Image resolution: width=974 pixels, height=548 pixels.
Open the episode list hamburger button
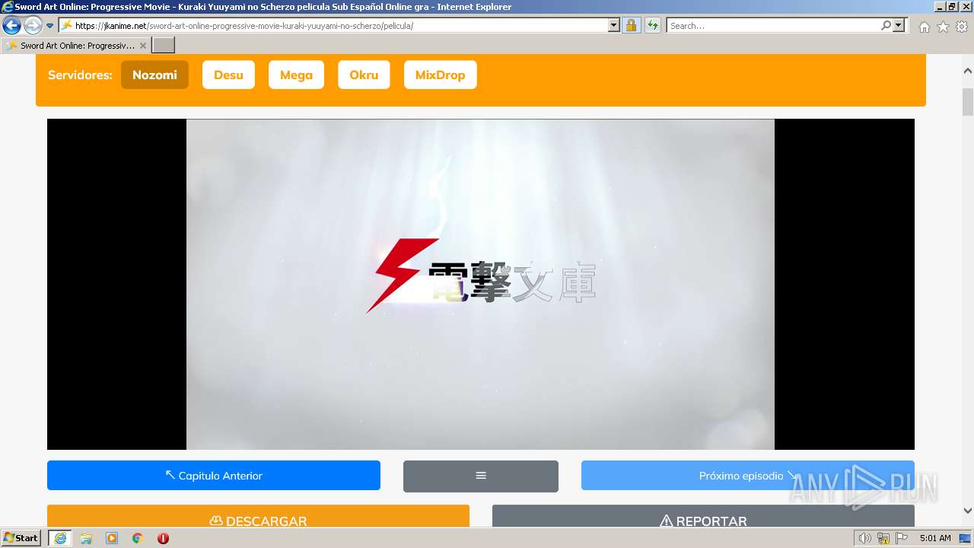coord(481,476)
